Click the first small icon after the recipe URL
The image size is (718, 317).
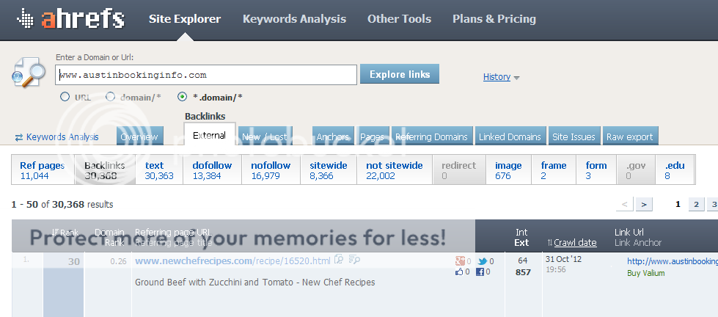click(x=339, y=260)
